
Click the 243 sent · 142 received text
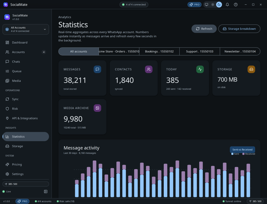pyautogui.click(x=179, y=89)
